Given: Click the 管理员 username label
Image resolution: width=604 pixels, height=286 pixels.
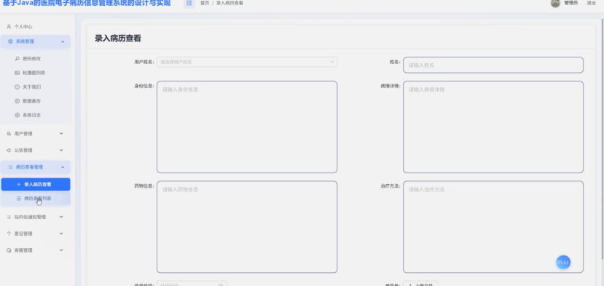Looking at the screenshot, I should point(571,3).
